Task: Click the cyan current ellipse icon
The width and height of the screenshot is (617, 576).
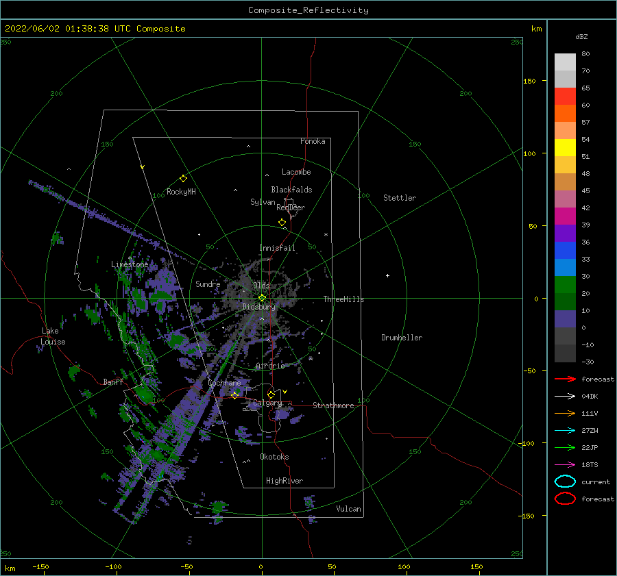Action: pos(565,481)
